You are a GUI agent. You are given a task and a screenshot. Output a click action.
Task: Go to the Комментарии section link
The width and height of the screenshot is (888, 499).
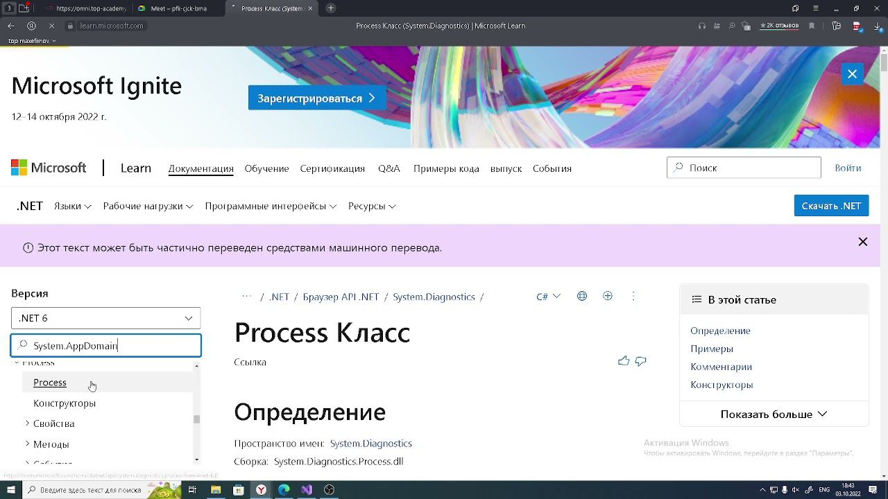coord(721,367)
